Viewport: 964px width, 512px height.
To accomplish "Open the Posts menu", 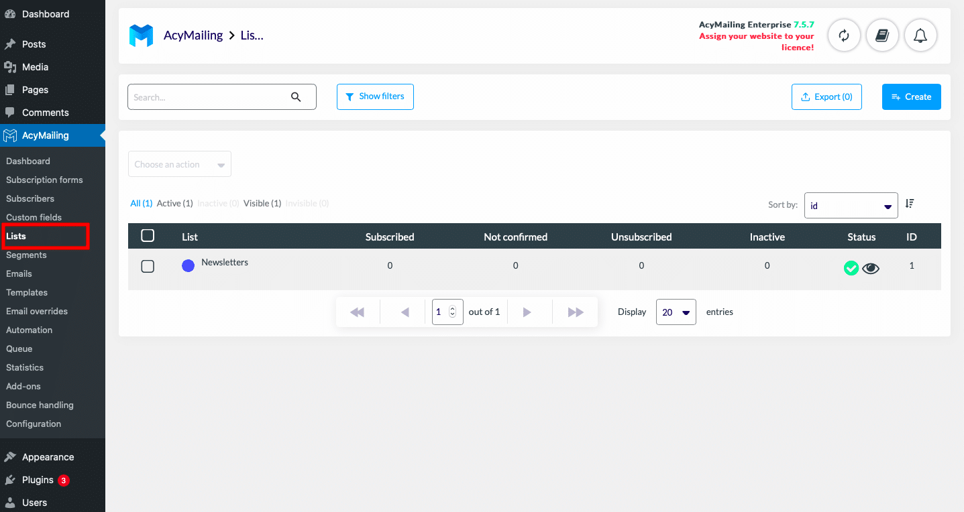I will [52, 44].
